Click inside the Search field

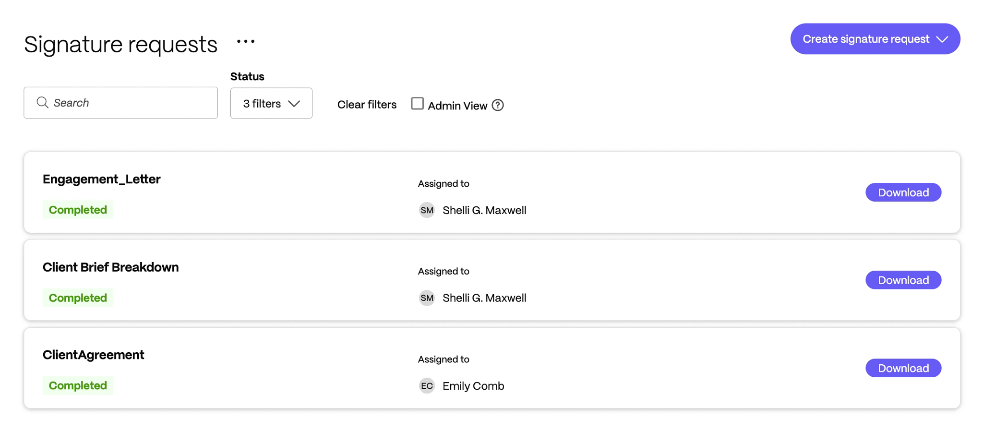pos(120,103)
